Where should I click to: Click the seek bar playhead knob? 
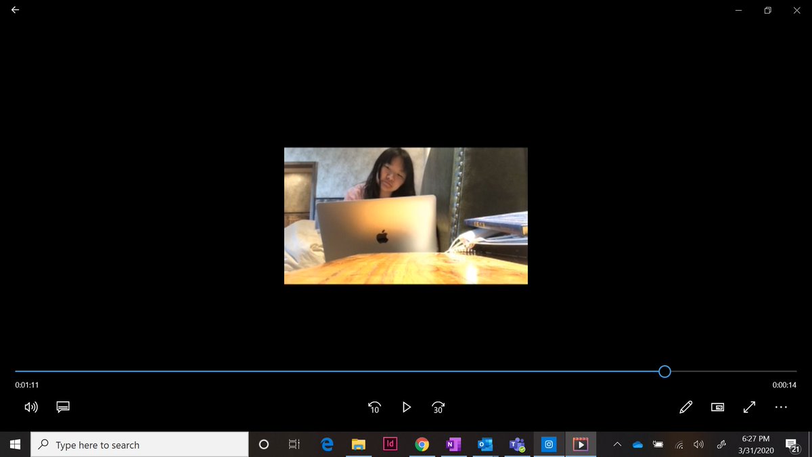click(664, 371)
